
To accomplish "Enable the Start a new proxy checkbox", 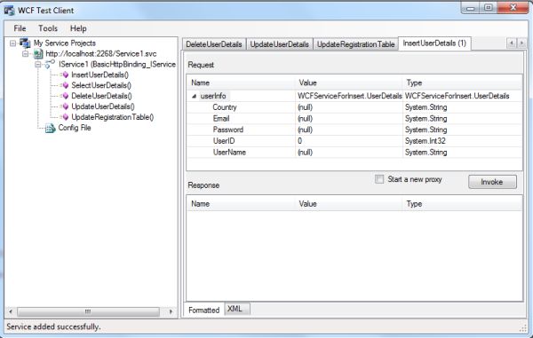I will (379, 179).
